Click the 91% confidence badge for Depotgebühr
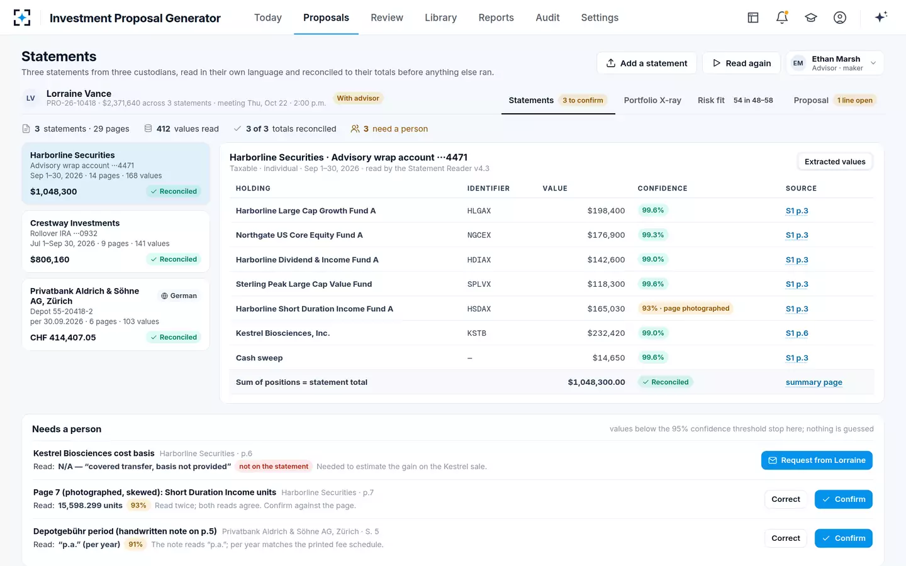 (x=135, y=545)
